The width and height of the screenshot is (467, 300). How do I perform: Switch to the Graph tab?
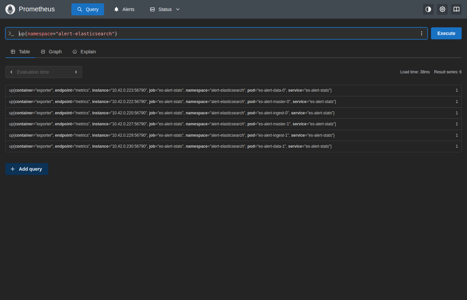pyautogui.click(x=51, y=52)
